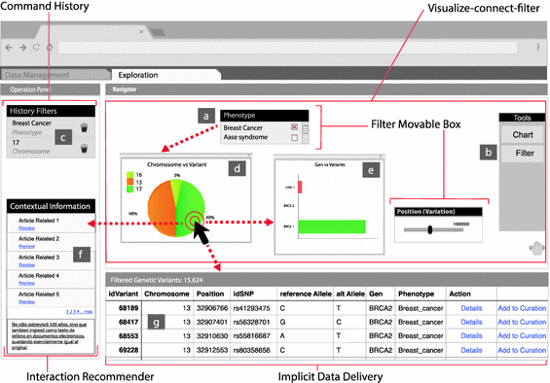Click the Contextual Information panel header
The image size is (550, 383).
tap(51, 206)
